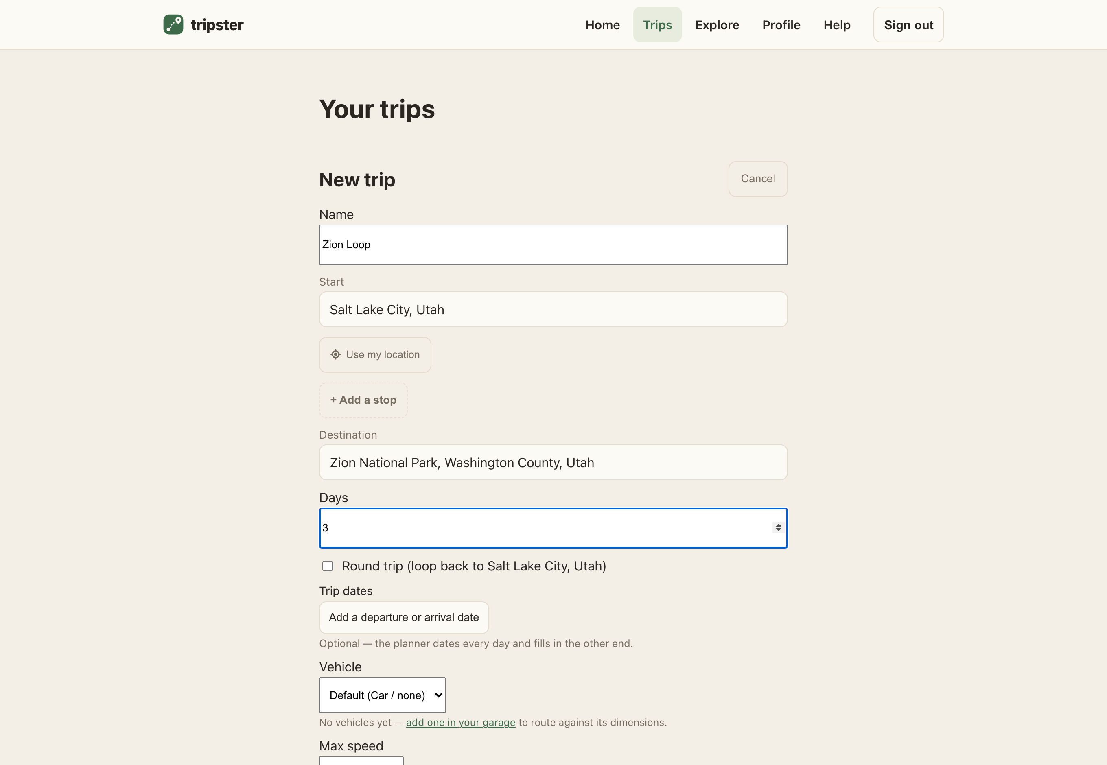Click the Days stepper arrows
Screen dimensions: 1107x765
tap(778, 527)
